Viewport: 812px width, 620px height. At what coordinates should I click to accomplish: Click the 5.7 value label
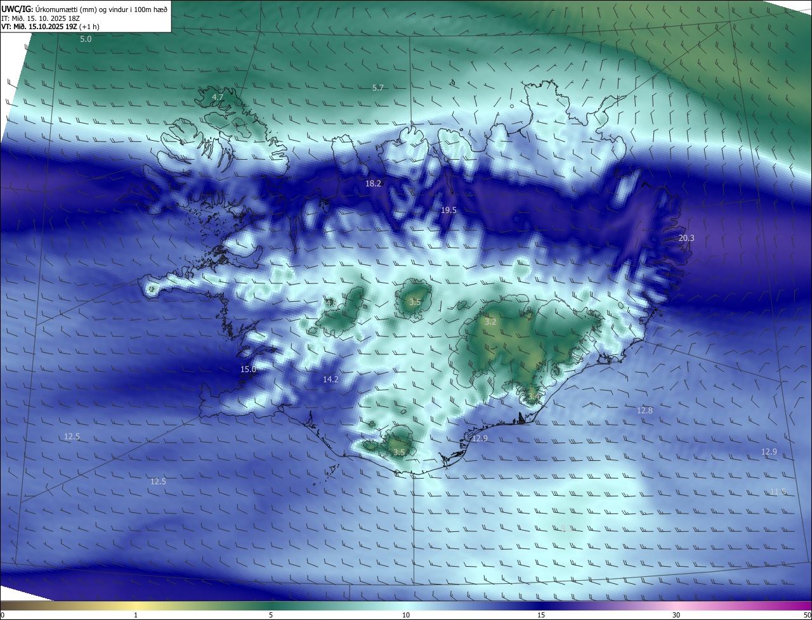coord(378,87)
